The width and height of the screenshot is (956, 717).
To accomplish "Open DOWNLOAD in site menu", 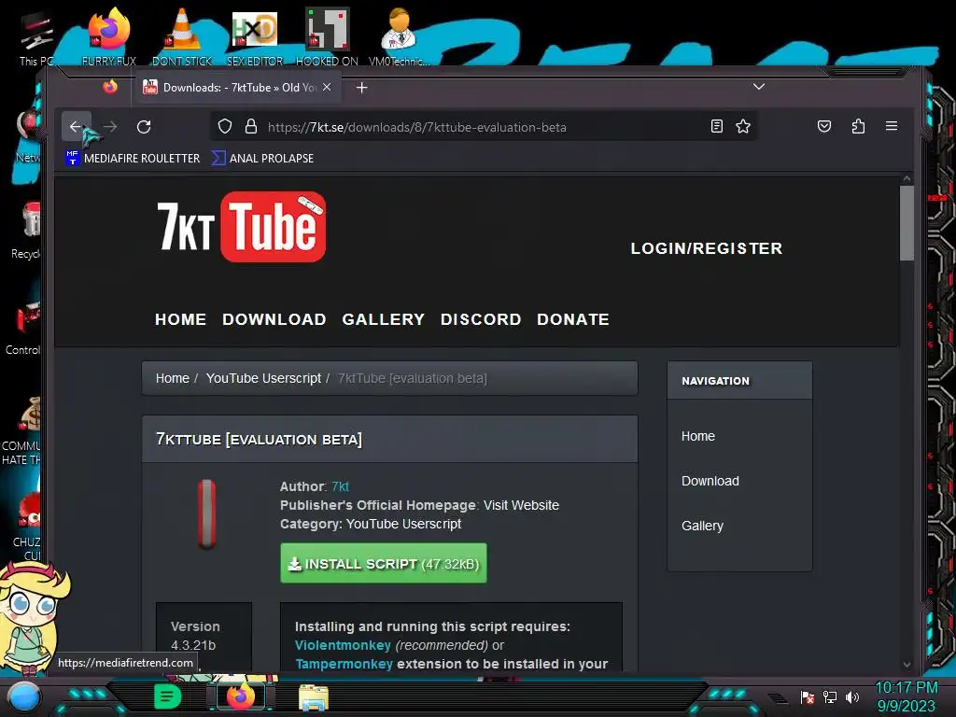I will (x=274, y=319).
